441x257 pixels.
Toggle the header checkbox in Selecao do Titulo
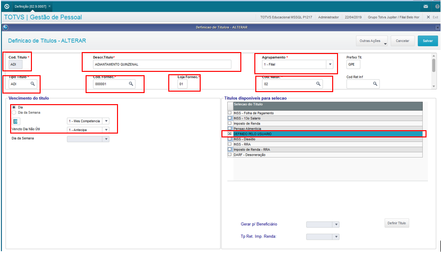click(x=230, y=106)
